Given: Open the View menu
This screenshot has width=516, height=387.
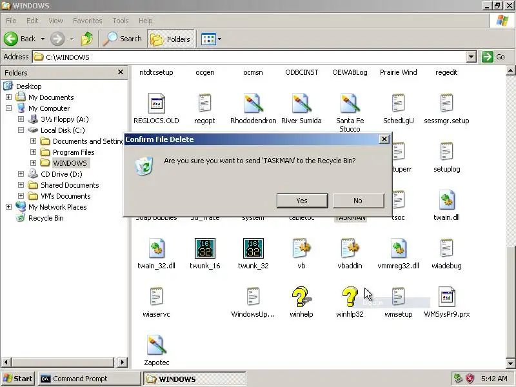Looking at the screenshot, I should pos(55,21).
